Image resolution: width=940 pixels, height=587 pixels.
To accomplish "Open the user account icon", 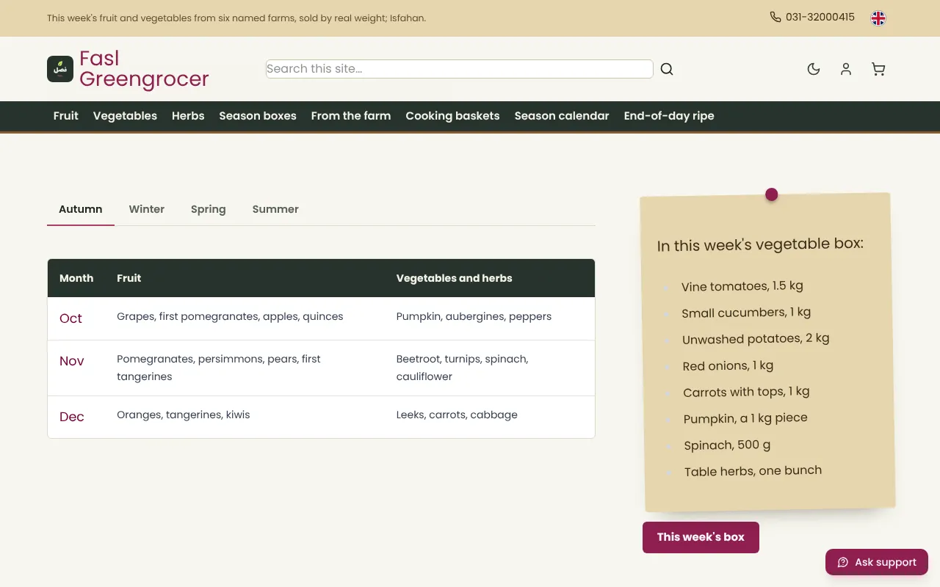I will click(846, 69).
